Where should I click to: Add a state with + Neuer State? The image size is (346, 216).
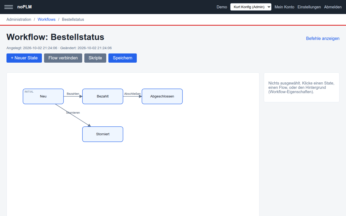24,58
